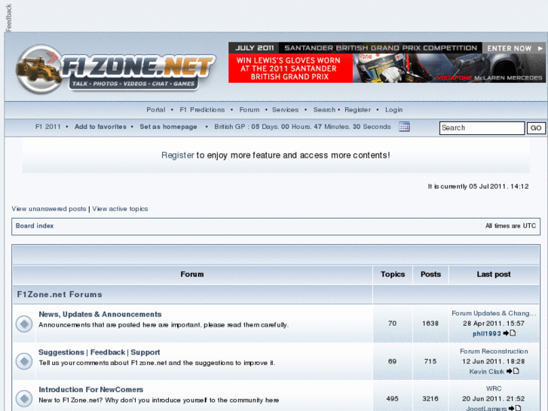Click Suggestions Feedback Support forum status icon
This screenshot has height=411, width=548.
pyautogui.click(x=24, y=361)
